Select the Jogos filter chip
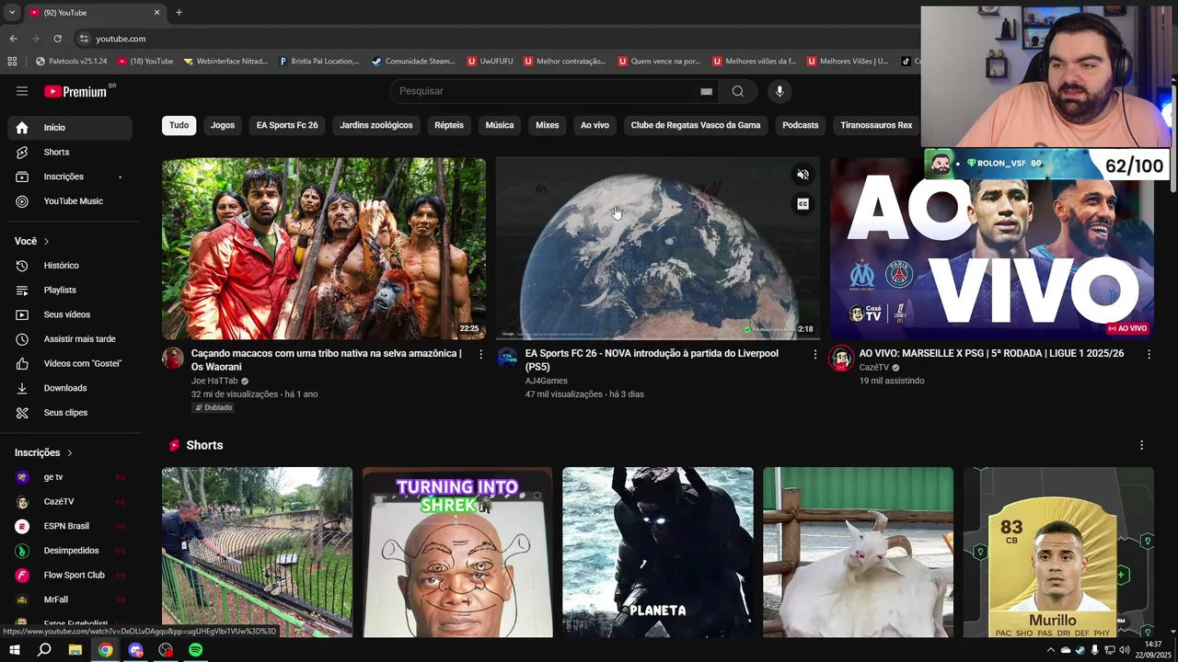The width and height of the screenshot is (1178, 662). click(x=223, y=125)
